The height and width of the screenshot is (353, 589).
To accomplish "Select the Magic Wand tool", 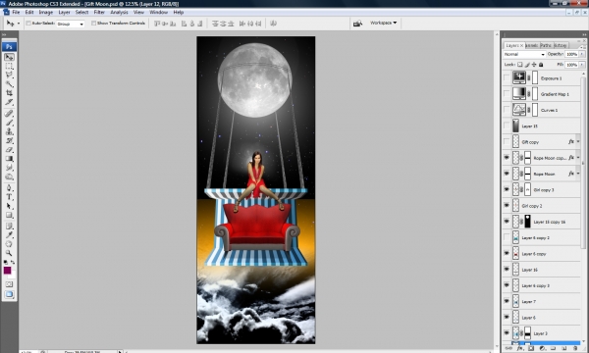I will click(9, 83).
